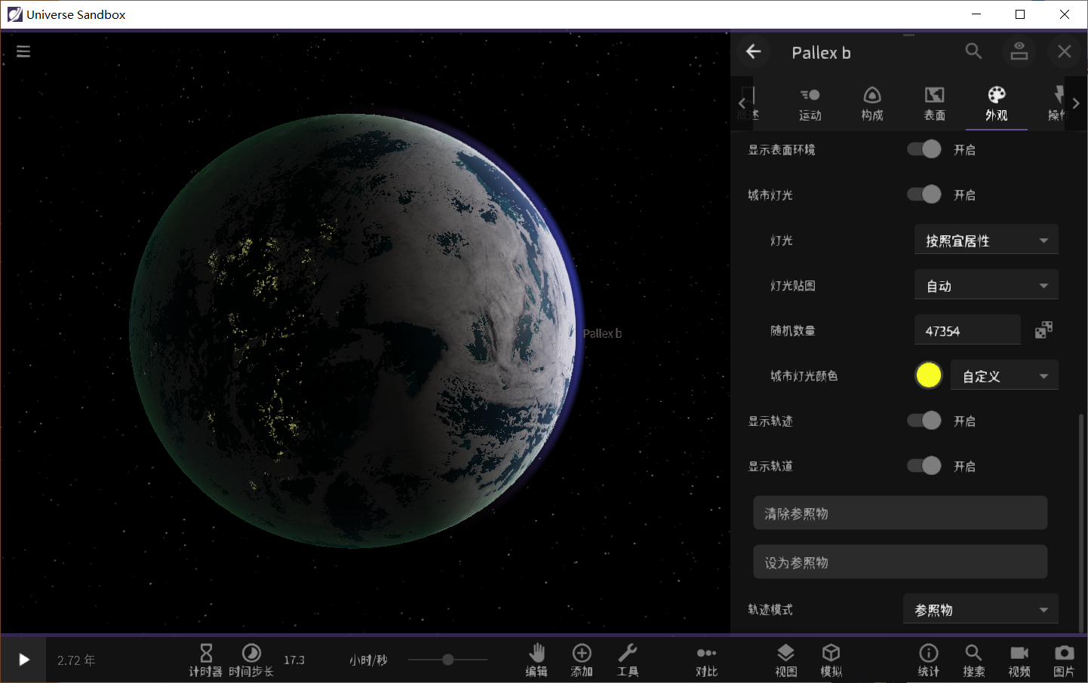Expand the 轨迹模式 dropdown showing 参照物

pos(980,610)
